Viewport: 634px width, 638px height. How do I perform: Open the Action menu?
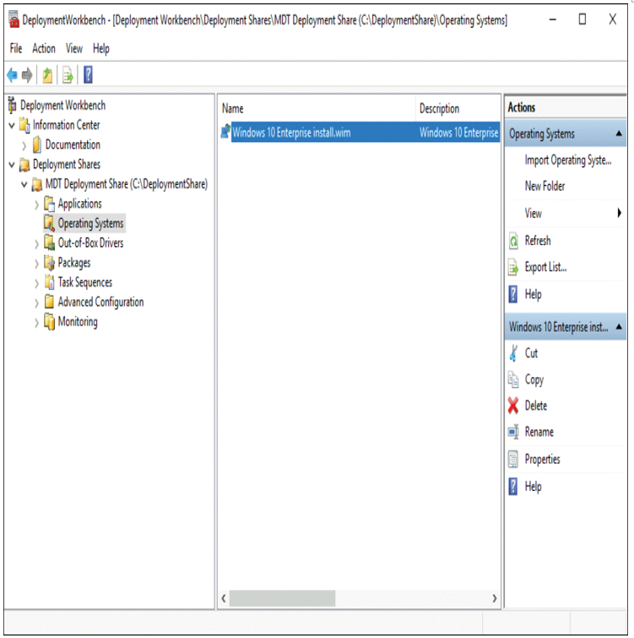44,48
